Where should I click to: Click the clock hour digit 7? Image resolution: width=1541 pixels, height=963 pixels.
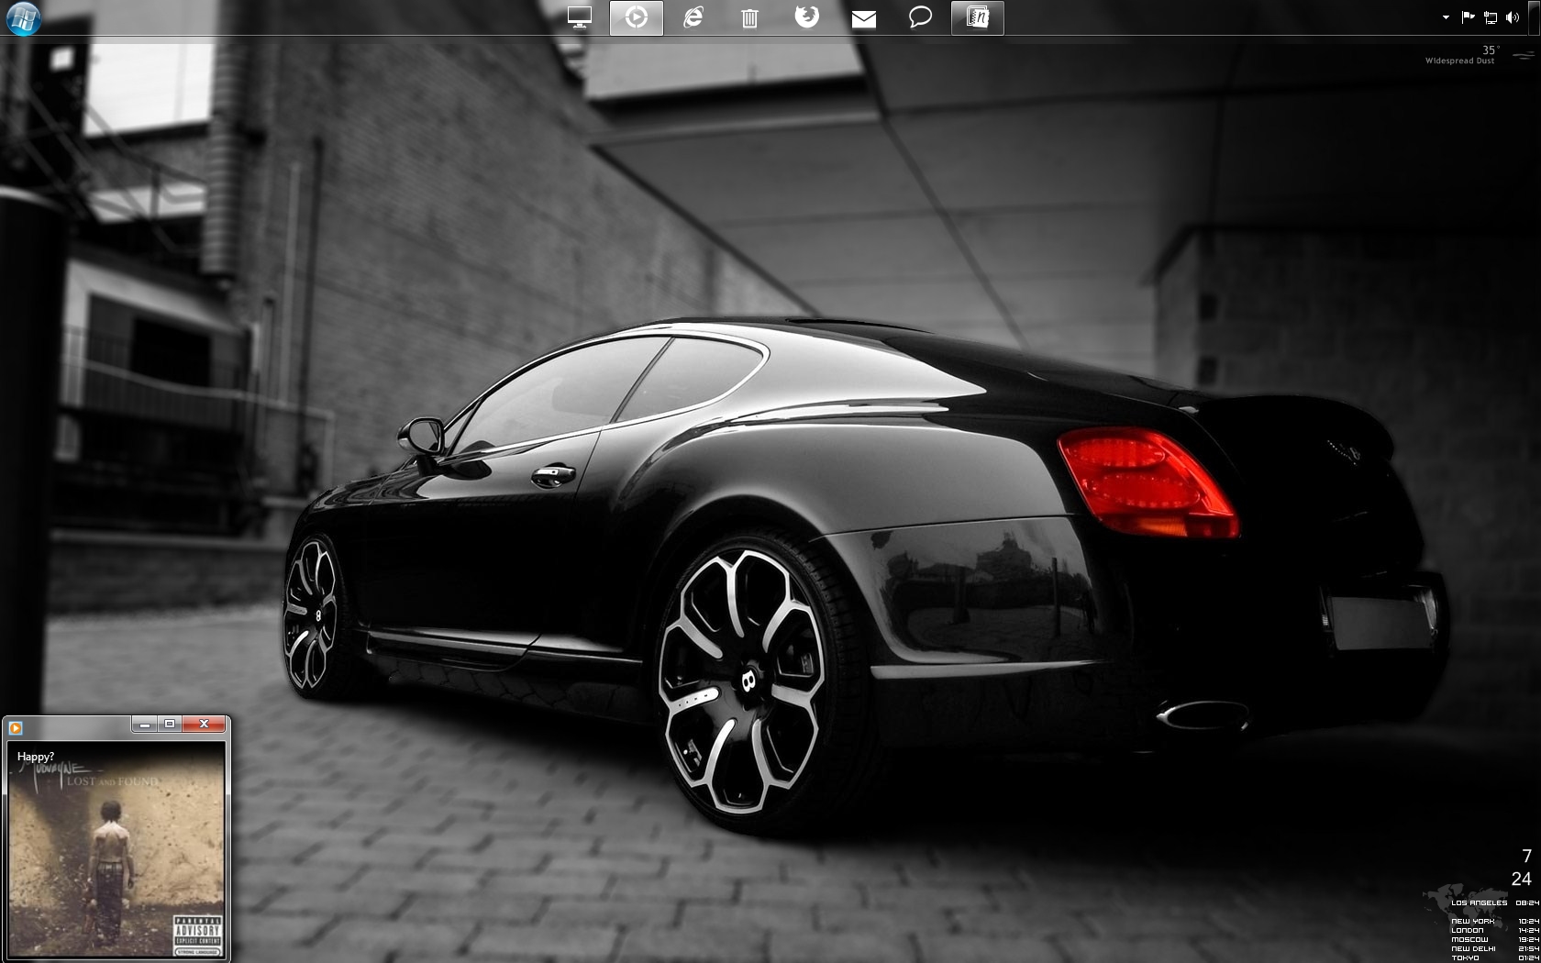click(x=1526, y=856)
